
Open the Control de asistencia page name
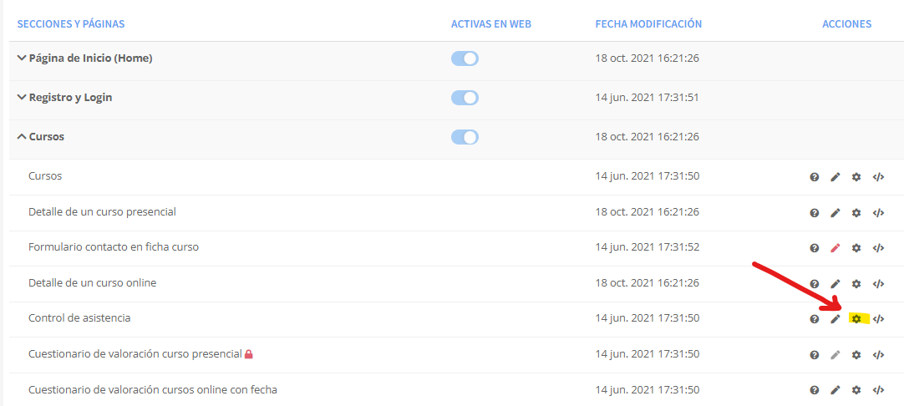pyautogui.click(x=79, y=317)
